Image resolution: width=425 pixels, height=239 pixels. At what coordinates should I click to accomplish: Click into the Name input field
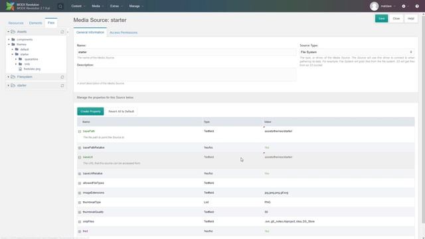[187, 52]
